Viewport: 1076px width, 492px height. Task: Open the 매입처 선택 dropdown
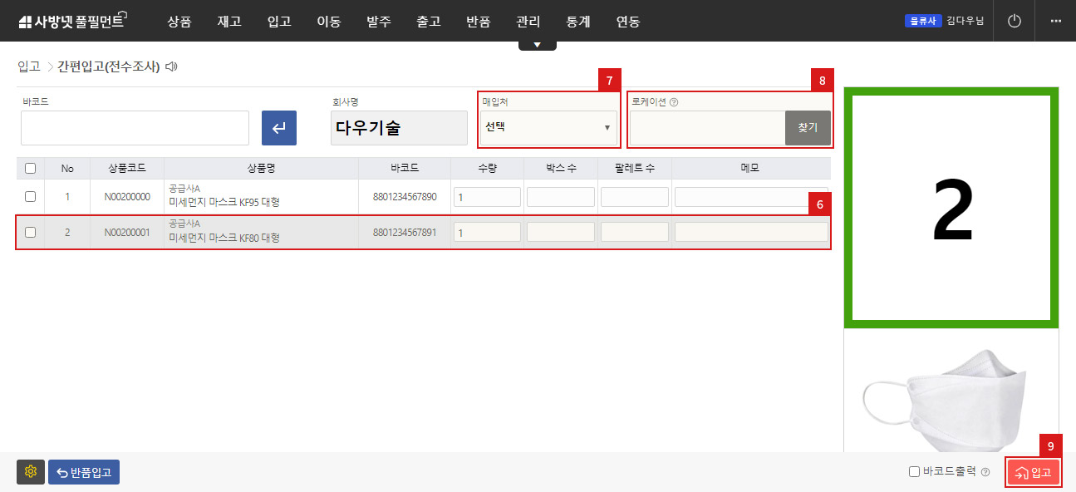click(x=548, y=129)
